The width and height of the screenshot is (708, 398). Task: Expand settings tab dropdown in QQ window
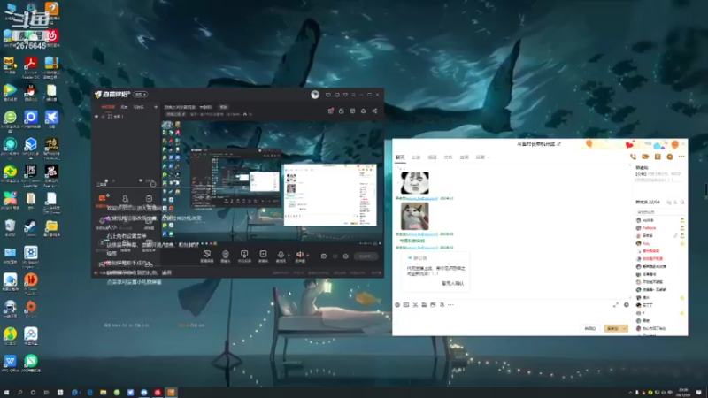coord(489,157)
